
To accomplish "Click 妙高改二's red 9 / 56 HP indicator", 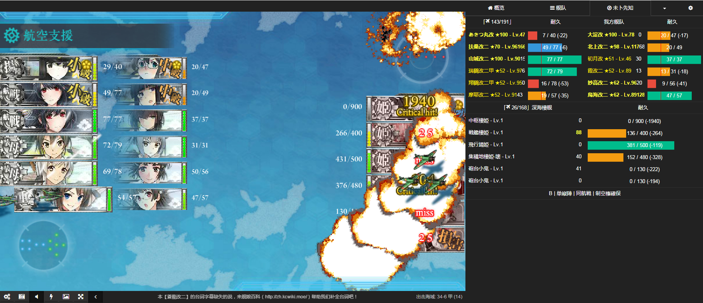I will click(x=652, y=83).
